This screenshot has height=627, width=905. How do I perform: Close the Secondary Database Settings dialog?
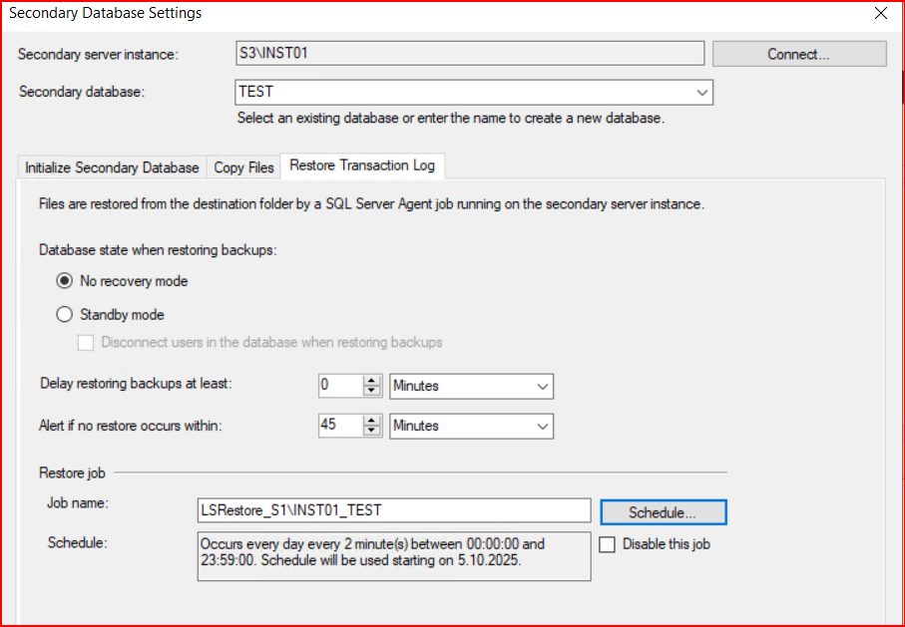[x=880, y=14]
